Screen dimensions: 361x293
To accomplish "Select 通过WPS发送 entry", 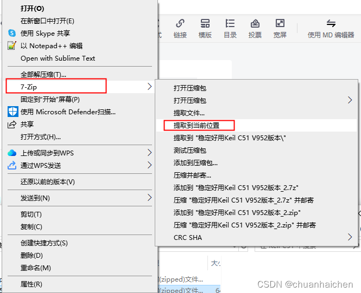I will click(41, 165).
